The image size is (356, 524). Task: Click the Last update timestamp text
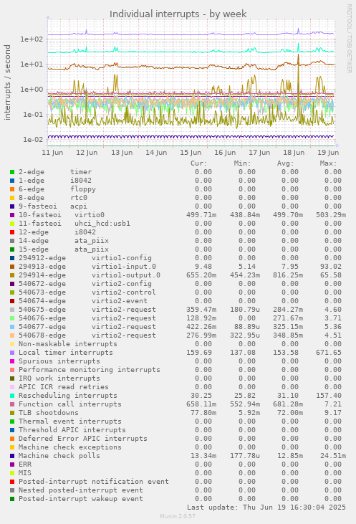(266, 508)
